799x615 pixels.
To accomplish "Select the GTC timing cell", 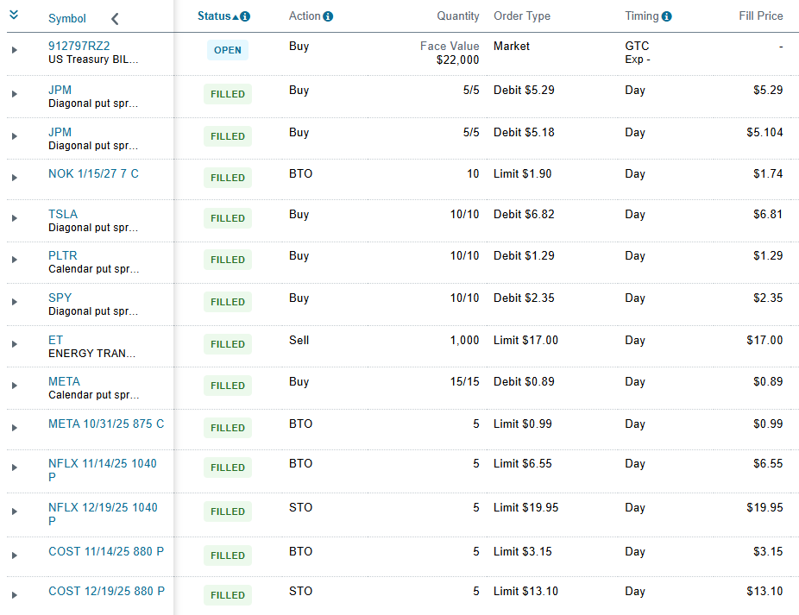I will [637, 53].
